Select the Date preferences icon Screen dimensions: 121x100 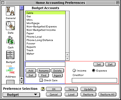click(x=10, y=26)
